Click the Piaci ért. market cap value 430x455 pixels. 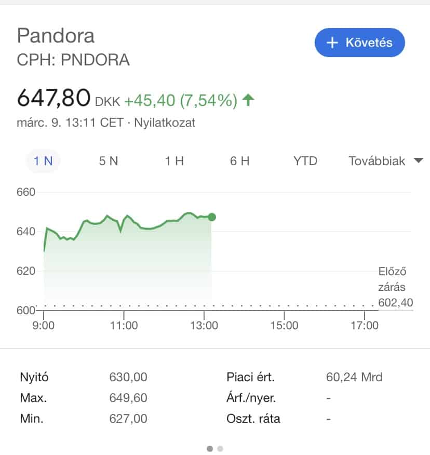(354, 377)
